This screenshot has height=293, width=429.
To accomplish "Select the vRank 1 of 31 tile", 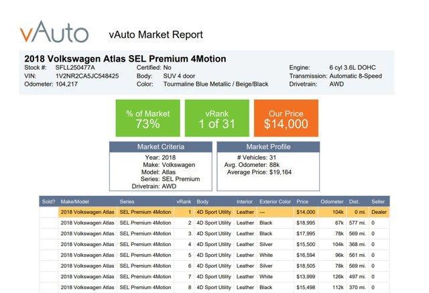I will pyautogui.click(x=214, y=118).
